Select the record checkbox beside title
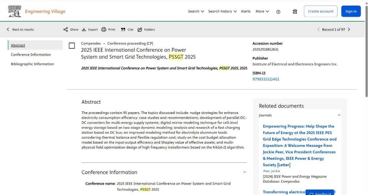Screen dimensions: 368x195 pyautogui.click(x=72, y=46)
